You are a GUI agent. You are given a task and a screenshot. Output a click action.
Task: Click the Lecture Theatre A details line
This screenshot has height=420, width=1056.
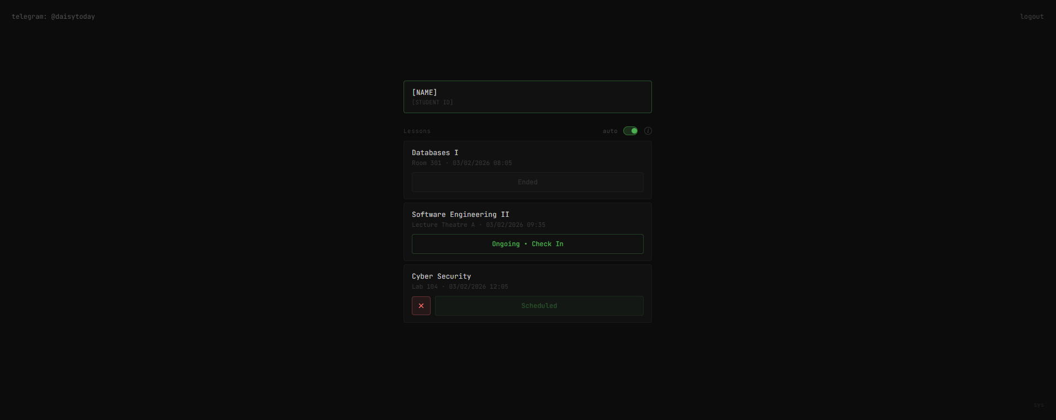coord(478,225)
